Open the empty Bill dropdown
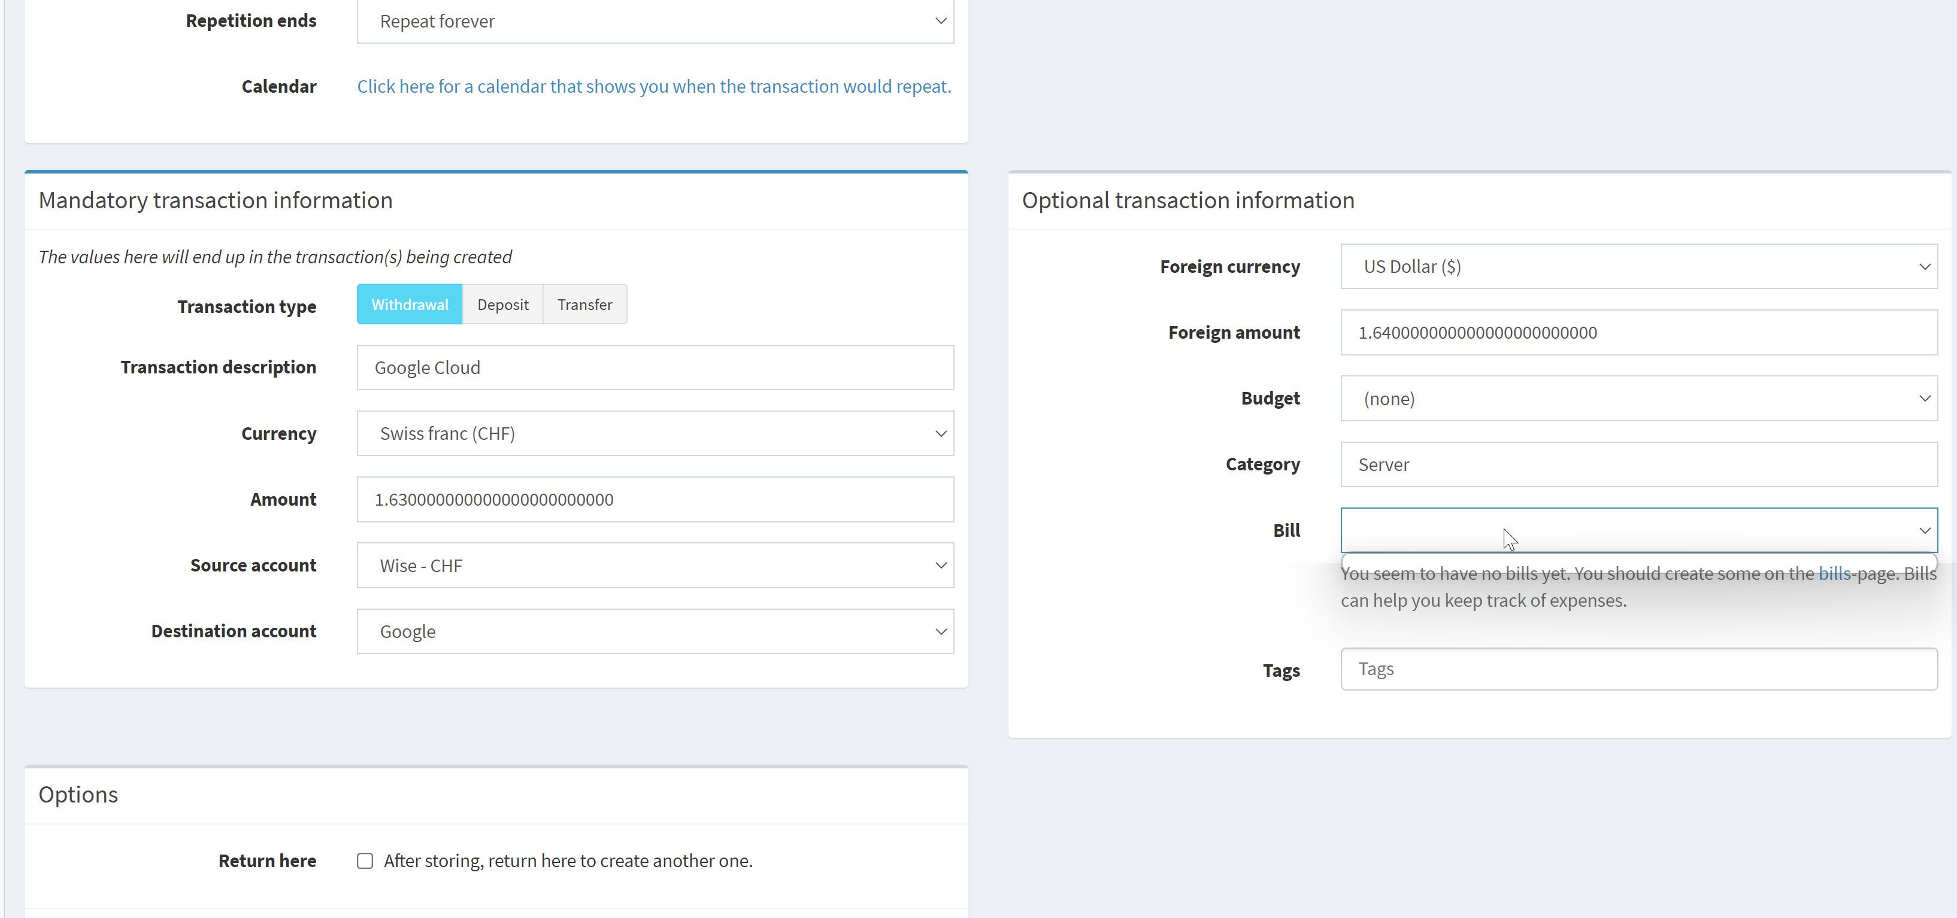Image resolution: width=1957 pixels, height=918 pixels. tap(1638, 530)
